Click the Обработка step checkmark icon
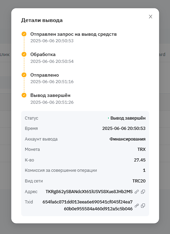 tap(24, 54)
